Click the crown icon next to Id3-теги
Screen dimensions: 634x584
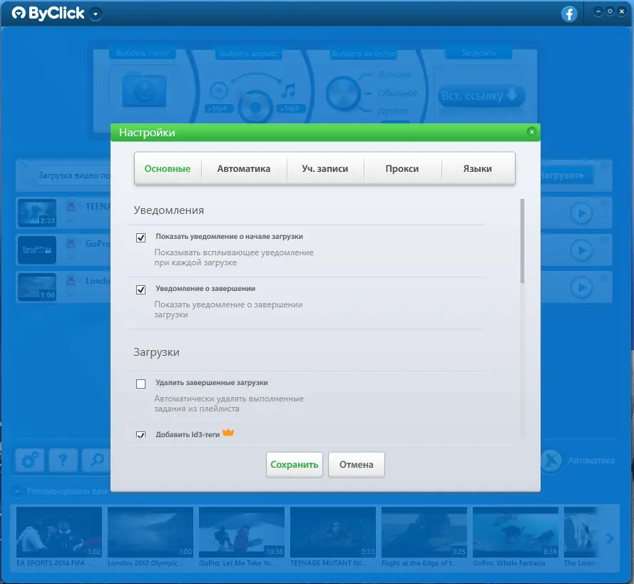coord(228,432)
